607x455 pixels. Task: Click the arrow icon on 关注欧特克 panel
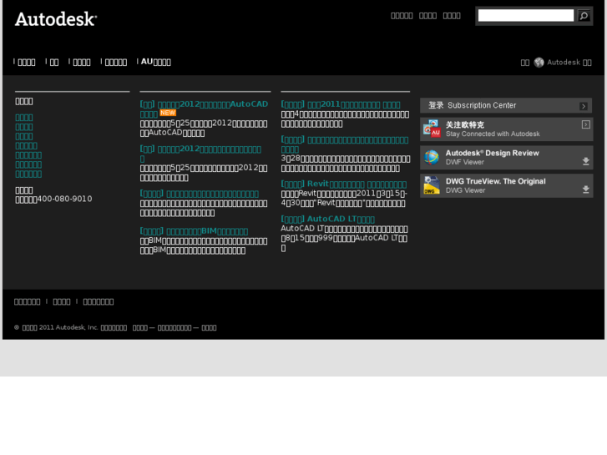pyautogui.click(x=585, y=124)
